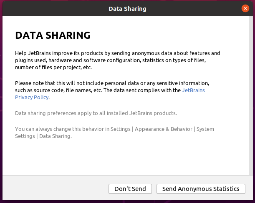This screenshot has width=255, height=203.
Task: Follow the Privacy Policy link
Action: pos(32,97)
